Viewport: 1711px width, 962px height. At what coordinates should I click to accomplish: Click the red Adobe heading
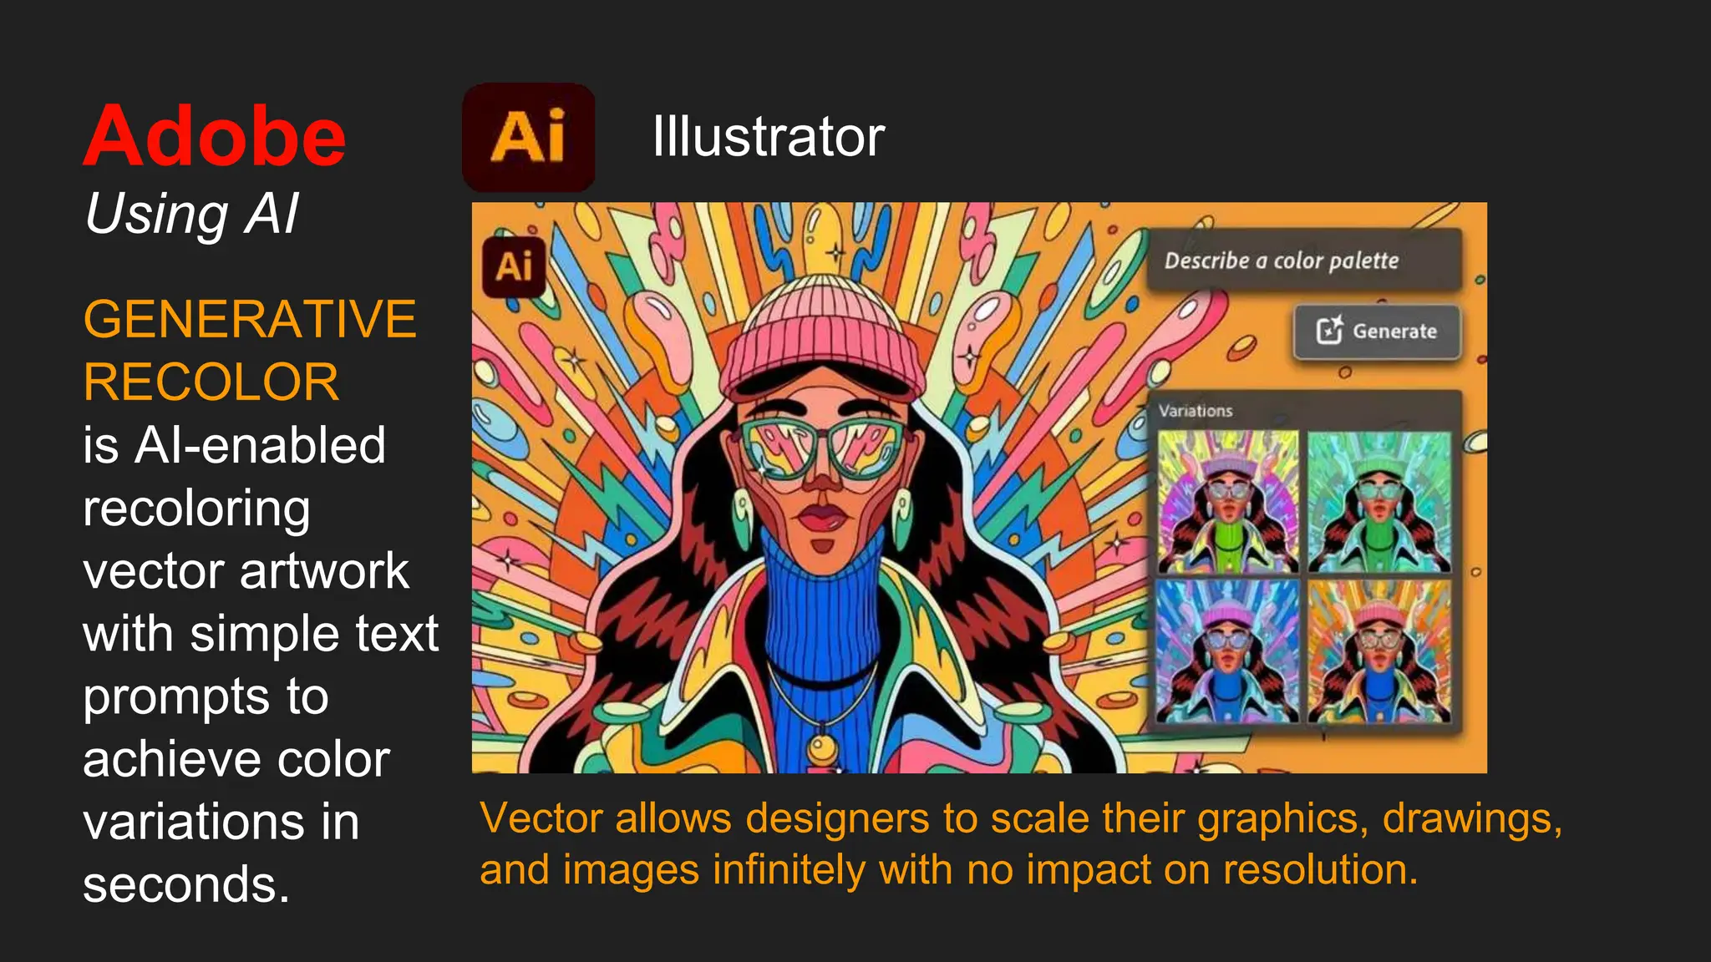[x=215, y=136]
